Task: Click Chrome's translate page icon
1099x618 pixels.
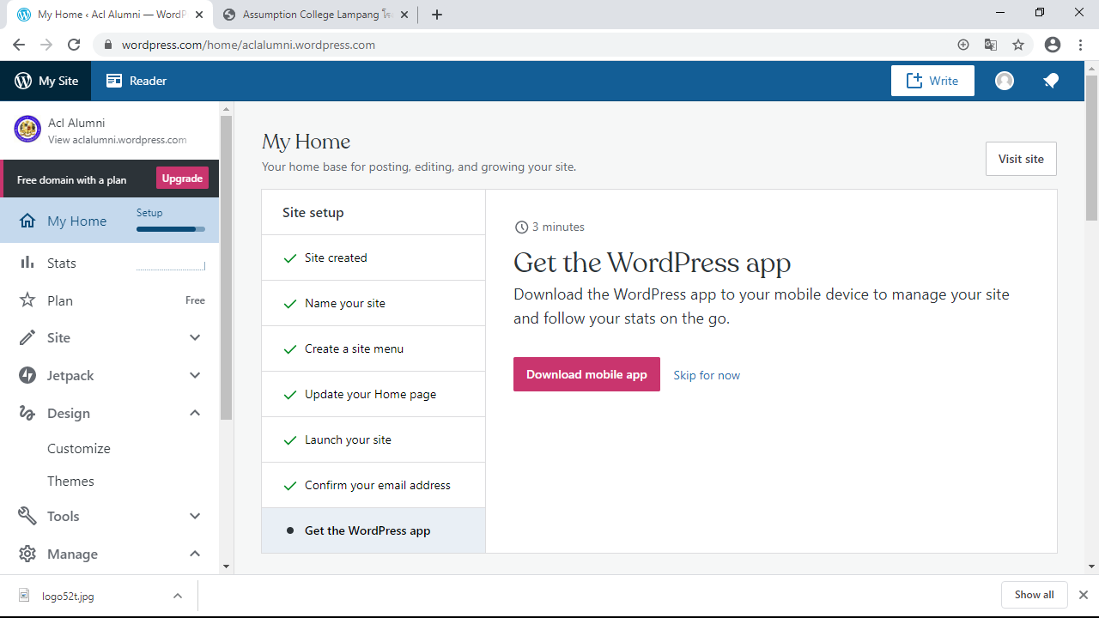Action: coord(991,45)
